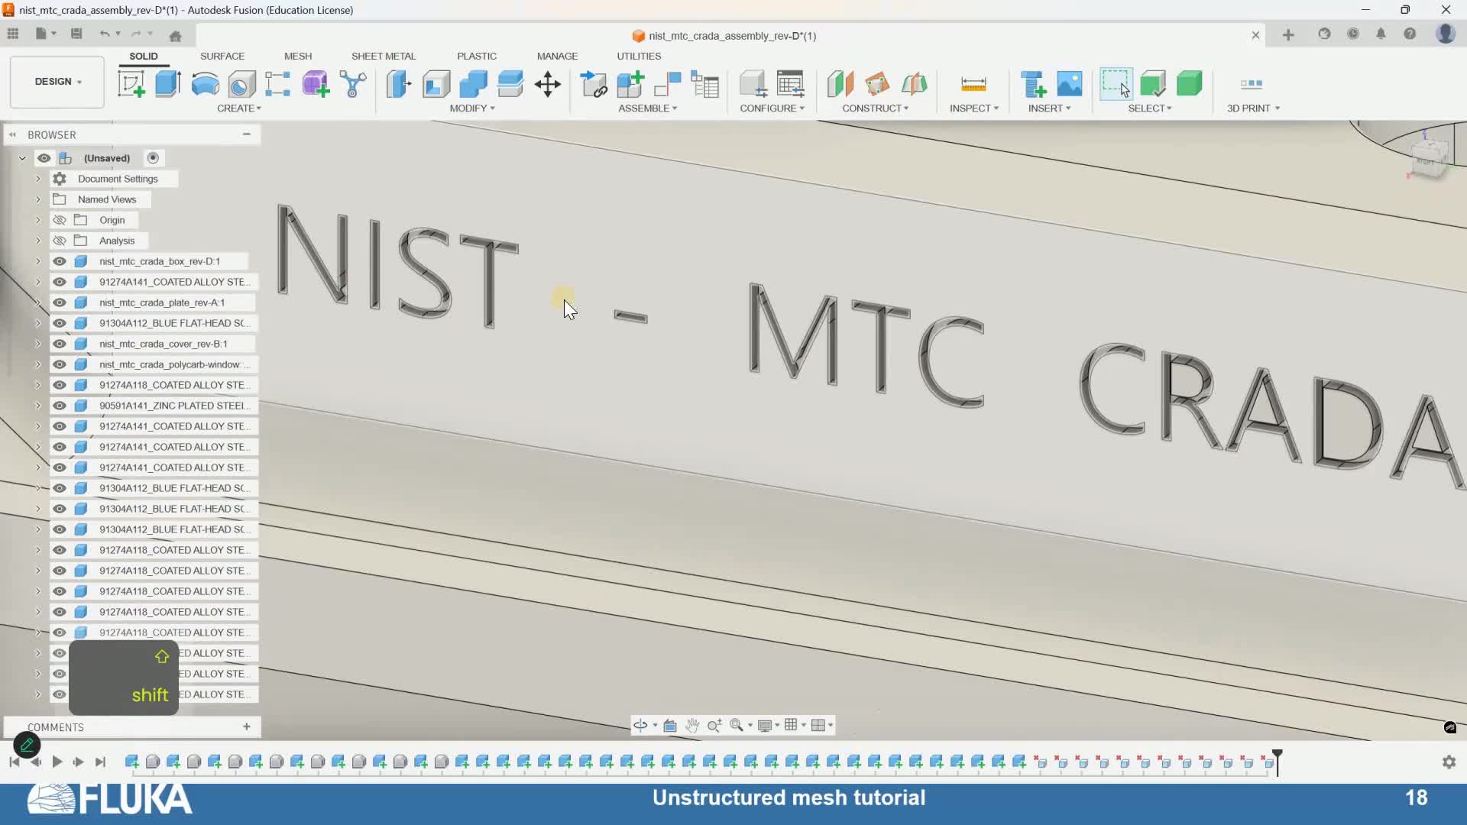
Task: Open the Change Parameters table icon
Action: coord(790,84)
